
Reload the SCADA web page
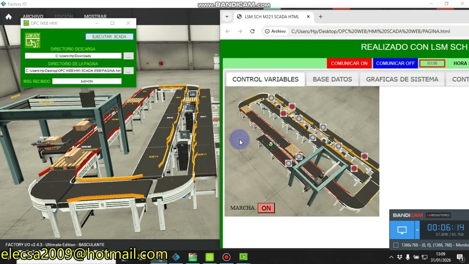pos(252,31)
